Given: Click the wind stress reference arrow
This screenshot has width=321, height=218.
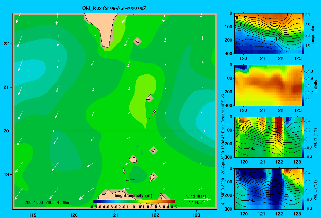Looking at the screenshot, I should [x=197, y=199].
